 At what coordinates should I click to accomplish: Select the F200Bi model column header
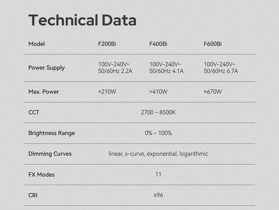(107, 44)
